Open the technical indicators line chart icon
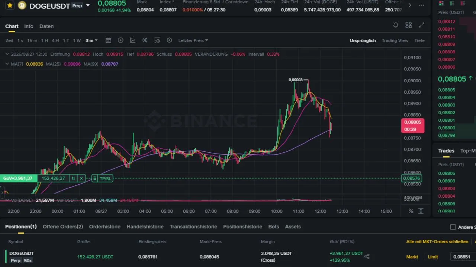Screen dimensions: 476x267 133,40
